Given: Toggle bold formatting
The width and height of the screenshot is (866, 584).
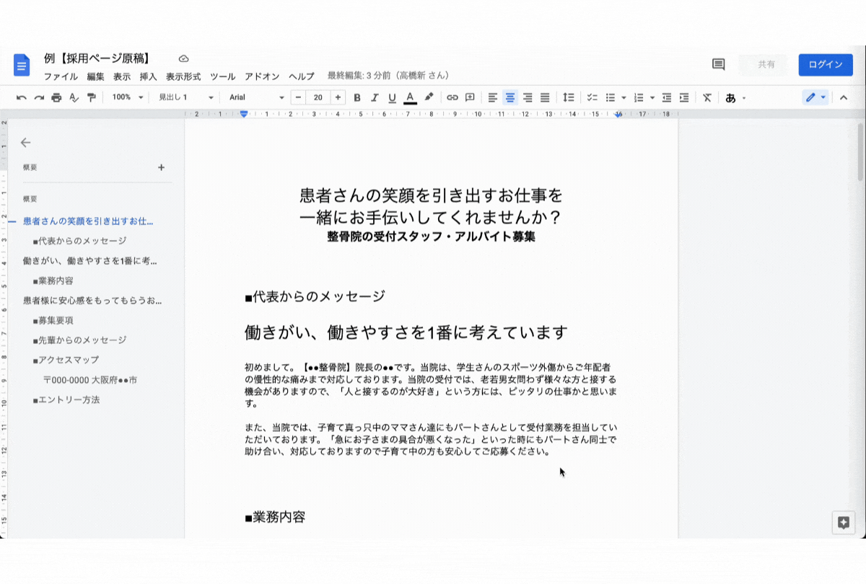Looking at the screenshot, I should (357, 97).
